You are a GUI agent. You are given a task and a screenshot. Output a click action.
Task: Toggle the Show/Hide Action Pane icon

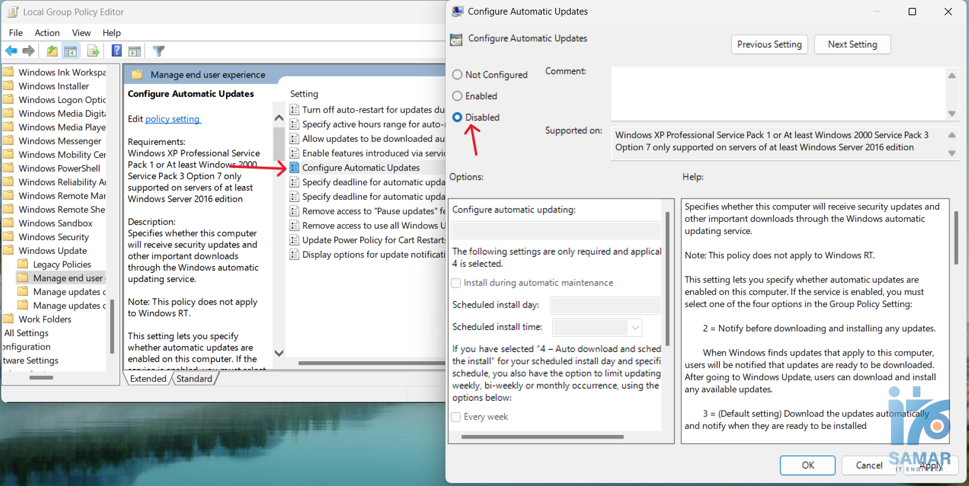click(135, 51)
